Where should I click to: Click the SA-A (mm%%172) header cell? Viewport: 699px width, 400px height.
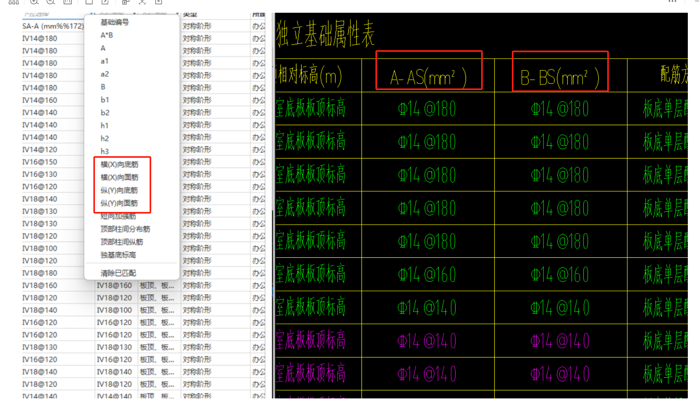(x=53, y=26)
